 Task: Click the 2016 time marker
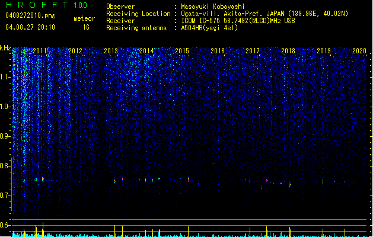point(218,51)
